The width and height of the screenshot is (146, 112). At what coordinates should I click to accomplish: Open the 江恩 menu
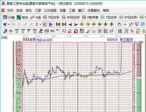[38, 10]
